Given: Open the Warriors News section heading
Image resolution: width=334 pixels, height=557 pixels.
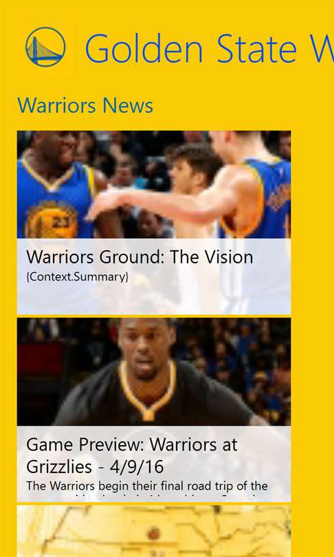Looking at the screenshot, I should coord(85,105).
